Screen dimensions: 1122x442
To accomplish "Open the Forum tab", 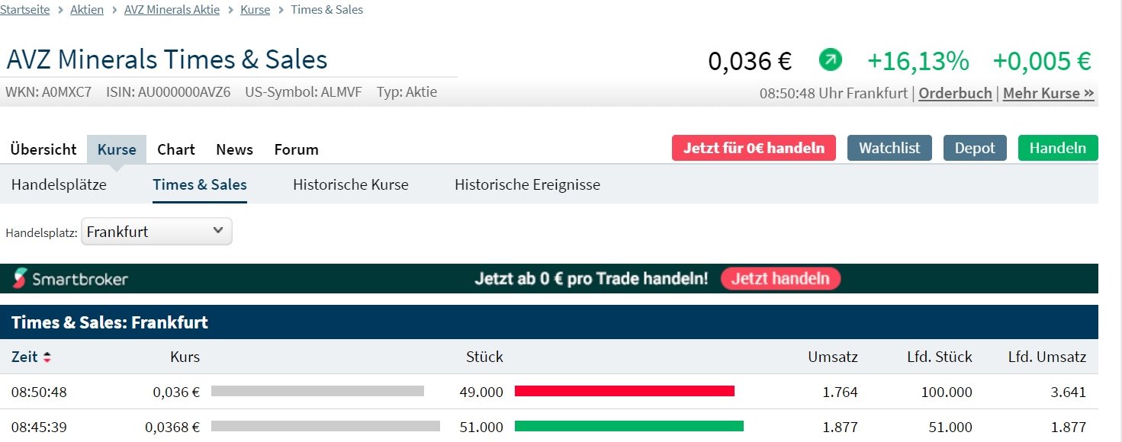I will coord(296,149).
